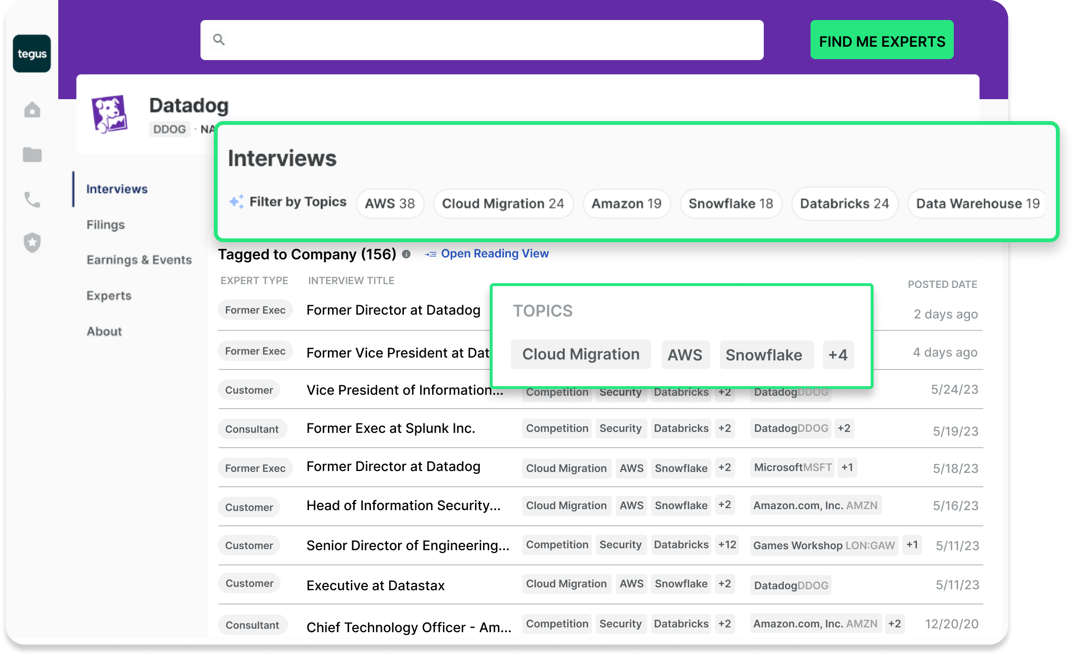This screenshot has width=1075, height=656.
Task: Click Customer badge in Executive at Datastax row
Action: tap(249, 583)
